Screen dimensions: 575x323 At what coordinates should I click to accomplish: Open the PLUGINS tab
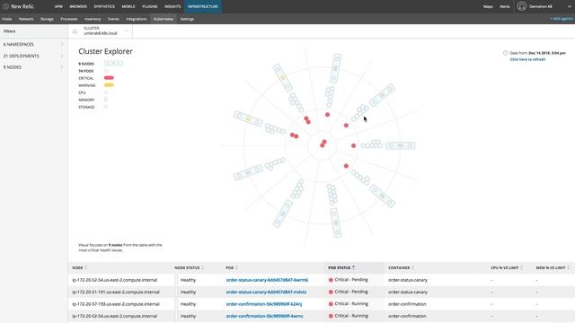tap(150, 6)
